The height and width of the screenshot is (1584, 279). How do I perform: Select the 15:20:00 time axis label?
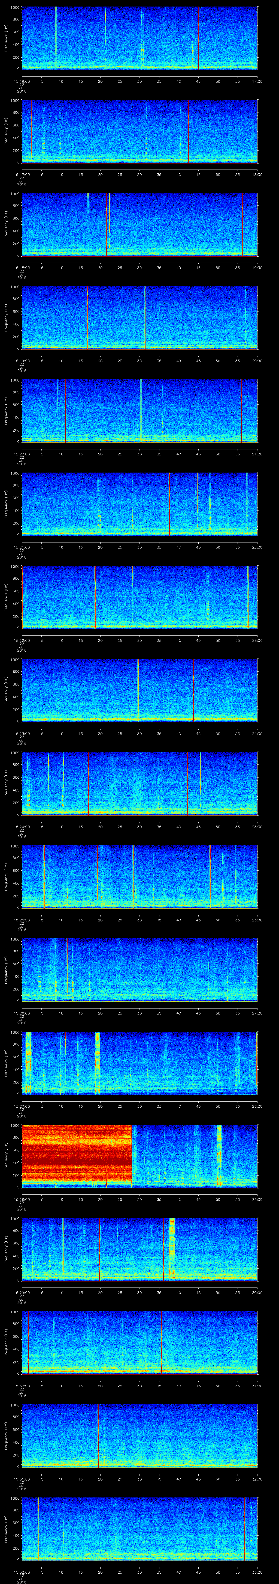[22, 454]
